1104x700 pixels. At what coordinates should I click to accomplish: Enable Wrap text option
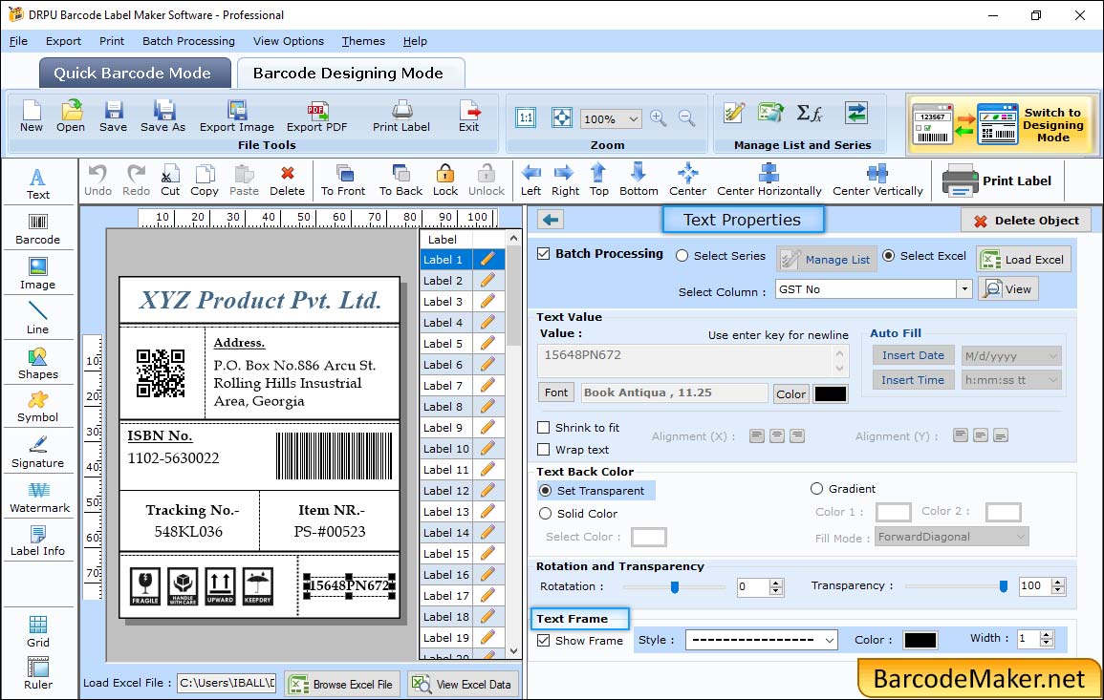[x=544, y=450]
